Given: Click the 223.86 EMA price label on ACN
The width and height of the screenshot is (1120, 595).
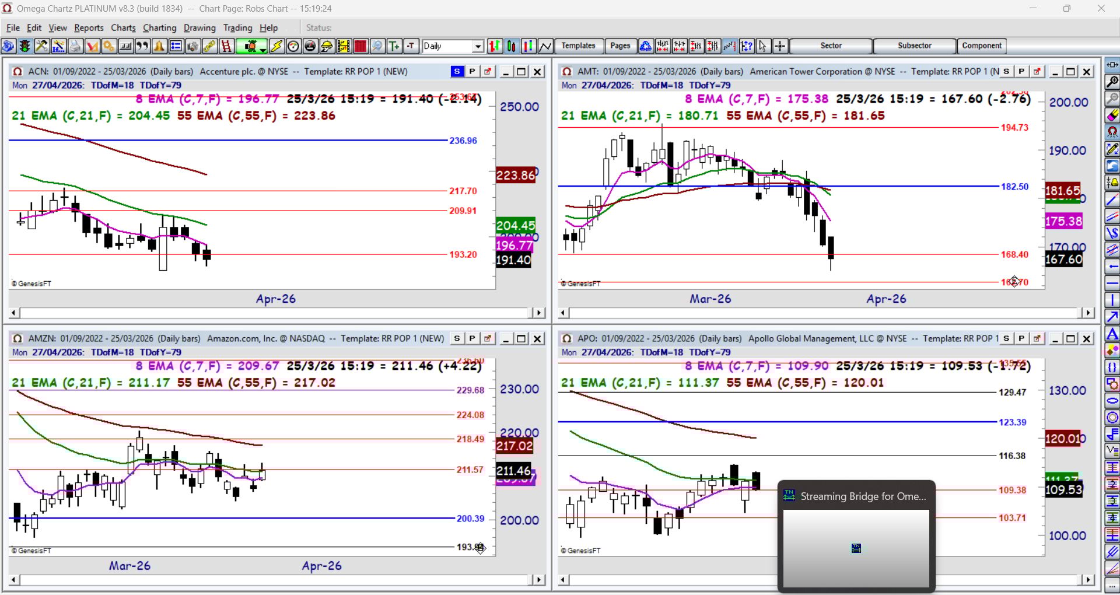Looking at the screenshot, I should [516, 175].
